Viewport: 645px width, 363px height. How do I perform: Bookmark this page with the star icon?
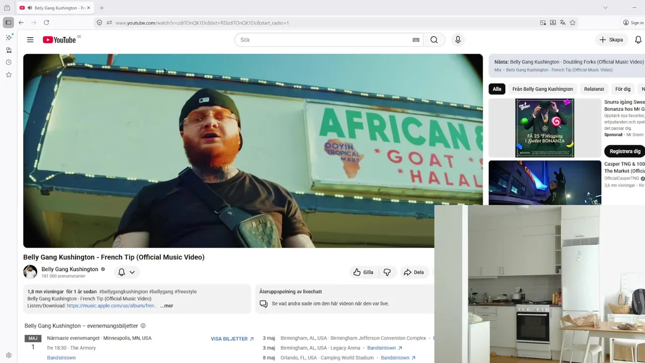pyautogui.click(x=572, y=23)
